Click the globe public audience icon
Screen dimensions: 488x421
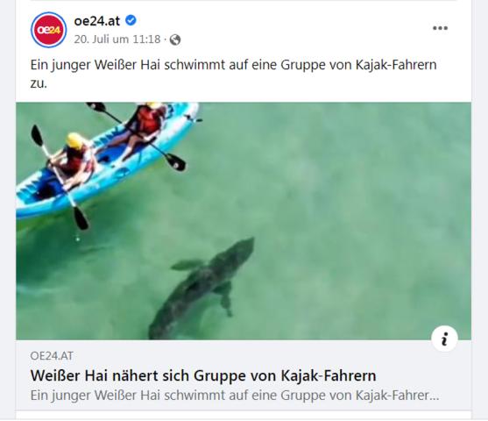coord(175,39)
